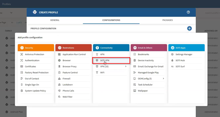The width and height of the screenshot is (220, 117).
Task: Switch to the General tab
Action: [55, 20]
